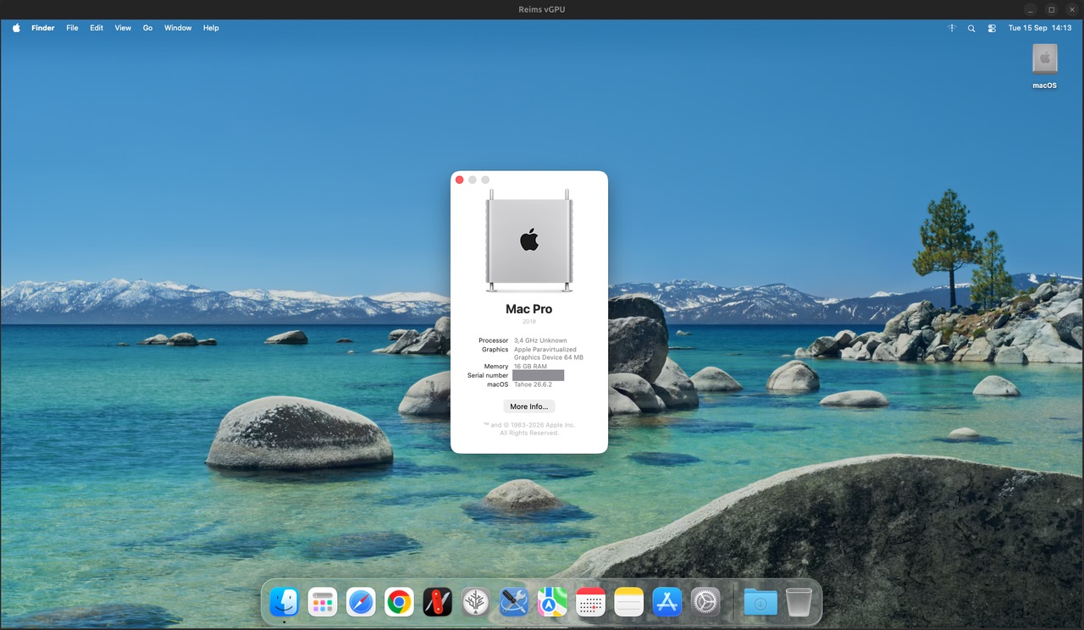Open the Downloads folder stack in Dock

point(760,602)
